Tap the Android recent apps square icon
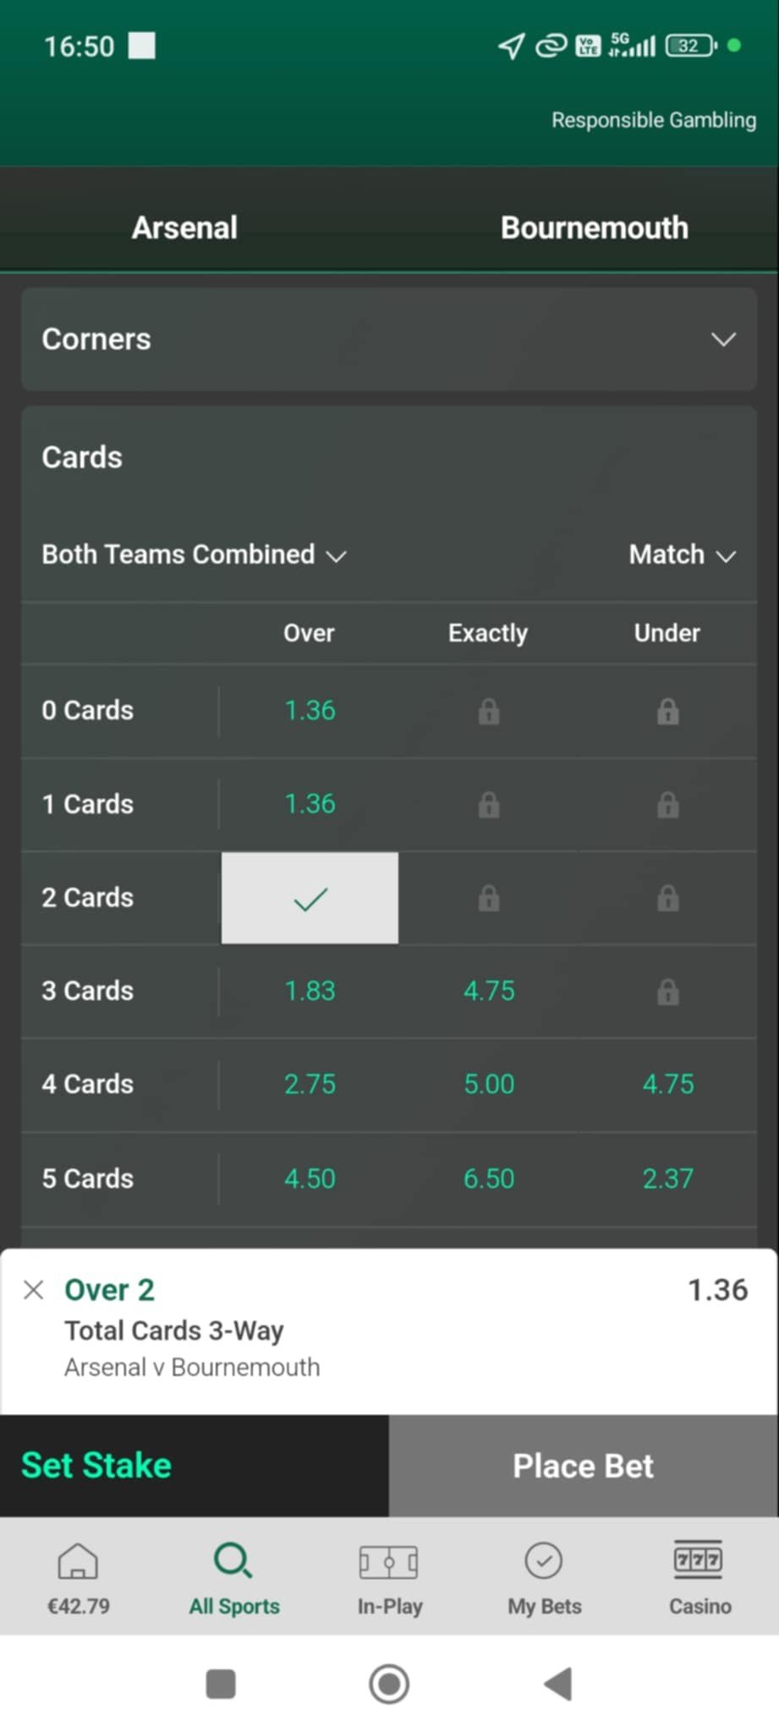779x1733 pixels. 221,1684
